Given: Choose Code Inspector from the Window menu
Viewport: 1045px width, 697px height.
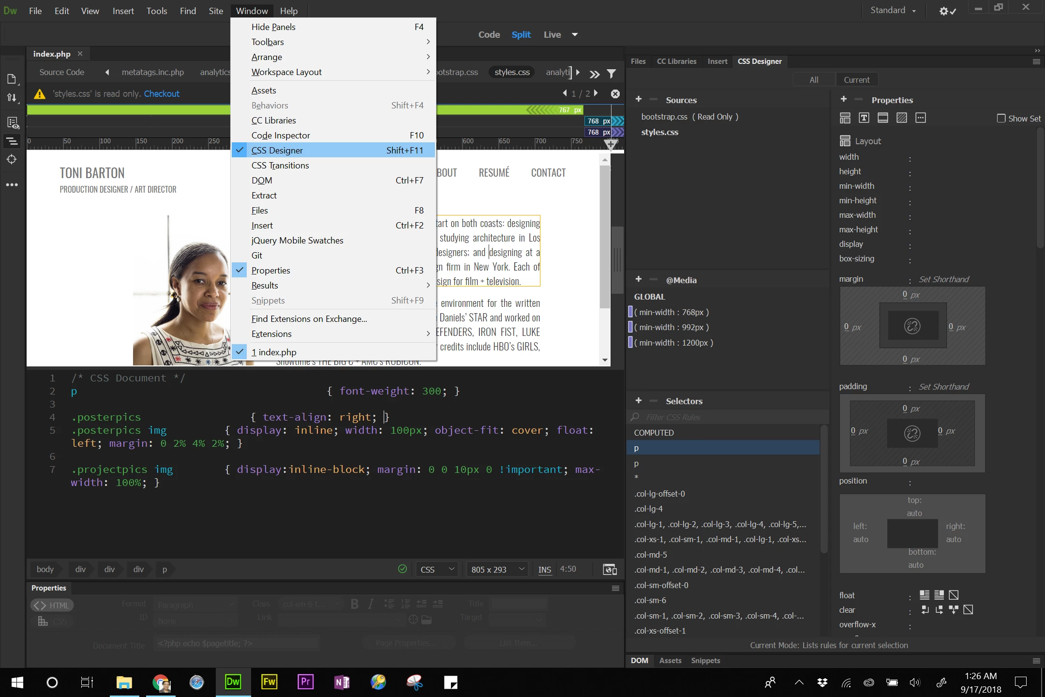Looking at the screenshot, I should click(x=281, y=135).
